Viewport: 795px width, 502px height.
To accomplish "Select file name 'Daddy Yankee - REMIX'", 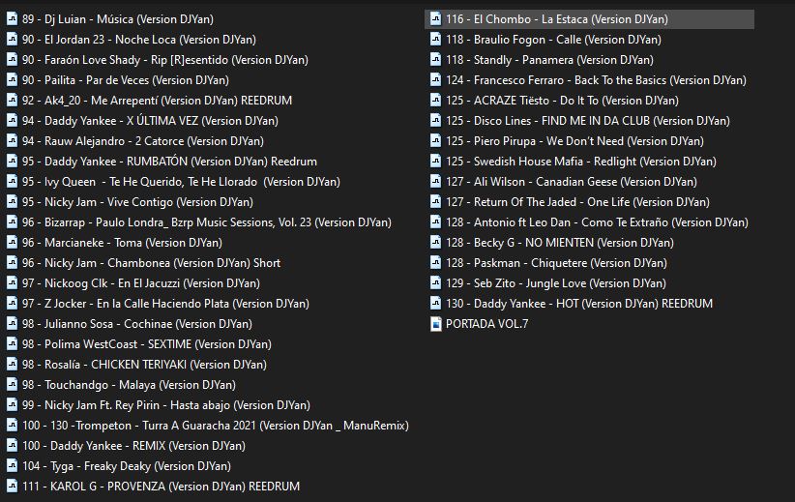I will (x=133, y=445).
